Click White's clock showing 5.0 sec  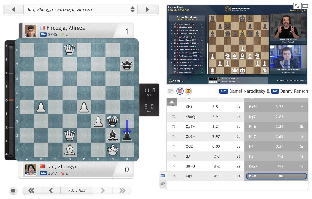pyautogui.click(x=149, y=108)
